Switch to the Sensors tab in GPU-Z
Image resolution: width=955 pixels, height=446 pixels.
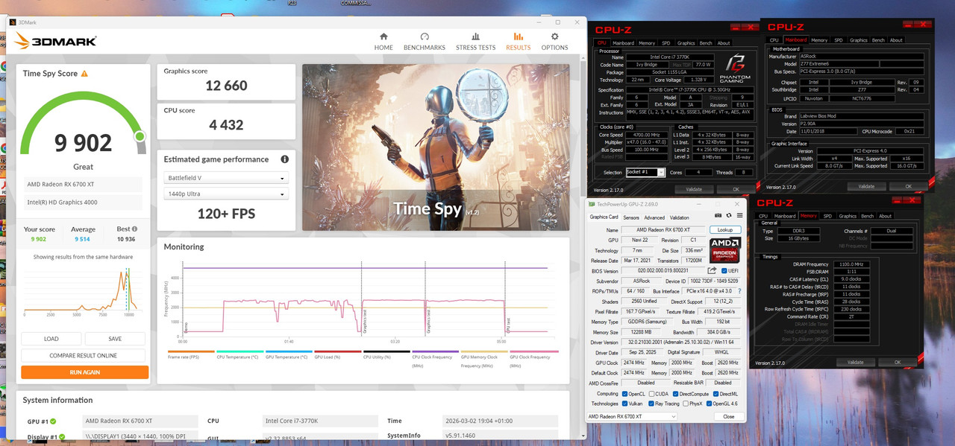(x=630, y=217)
